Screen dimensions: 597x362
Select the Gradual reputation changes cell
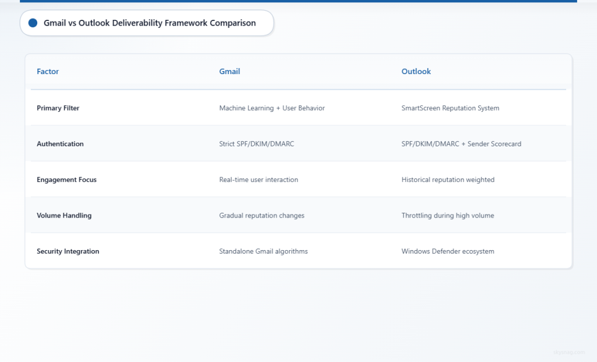[261, 215]
